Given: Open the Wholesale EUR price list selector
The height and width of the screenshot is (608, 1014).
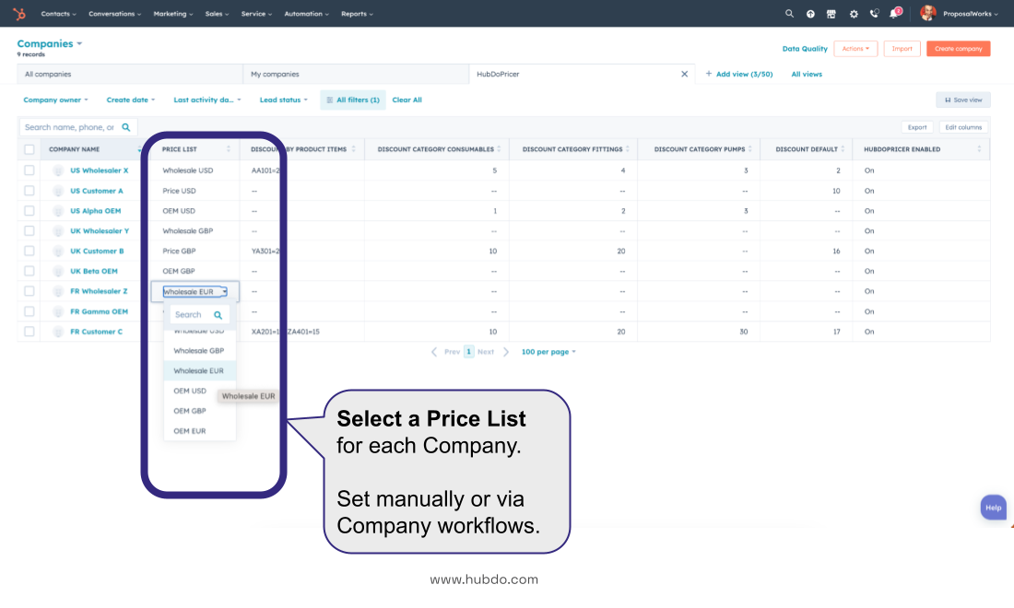Looking at the screenshot, I should [x=195, y=292].
